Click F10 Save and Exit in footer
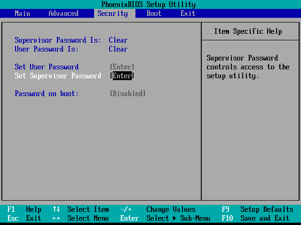The height and width of the screenshot is (225, 301). click(255, 218)
